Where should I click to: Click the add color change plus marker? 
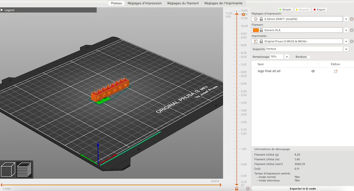point(243,15)
